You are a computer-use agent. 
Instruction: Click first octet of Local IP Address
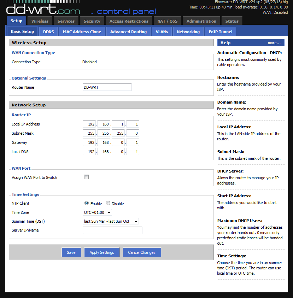pos(89,124)
